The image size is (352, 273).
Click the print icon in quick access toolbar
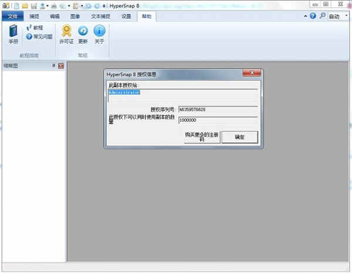tap(54, 6)
